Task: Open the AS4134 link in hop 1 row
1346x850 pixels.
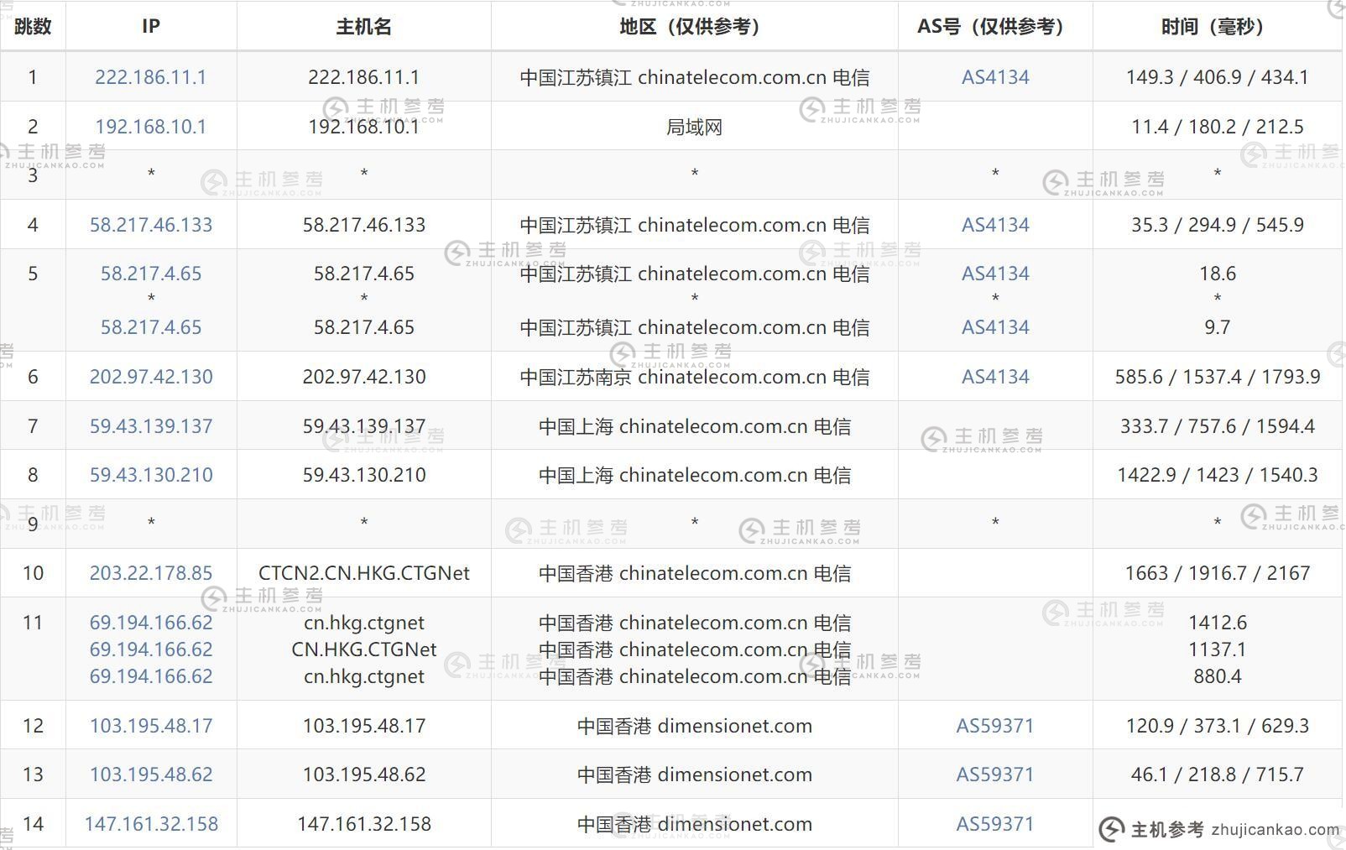Action: tap(995, 77)
